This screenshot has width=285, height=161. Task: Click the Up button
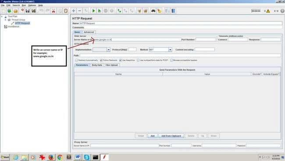coord(203,136)
